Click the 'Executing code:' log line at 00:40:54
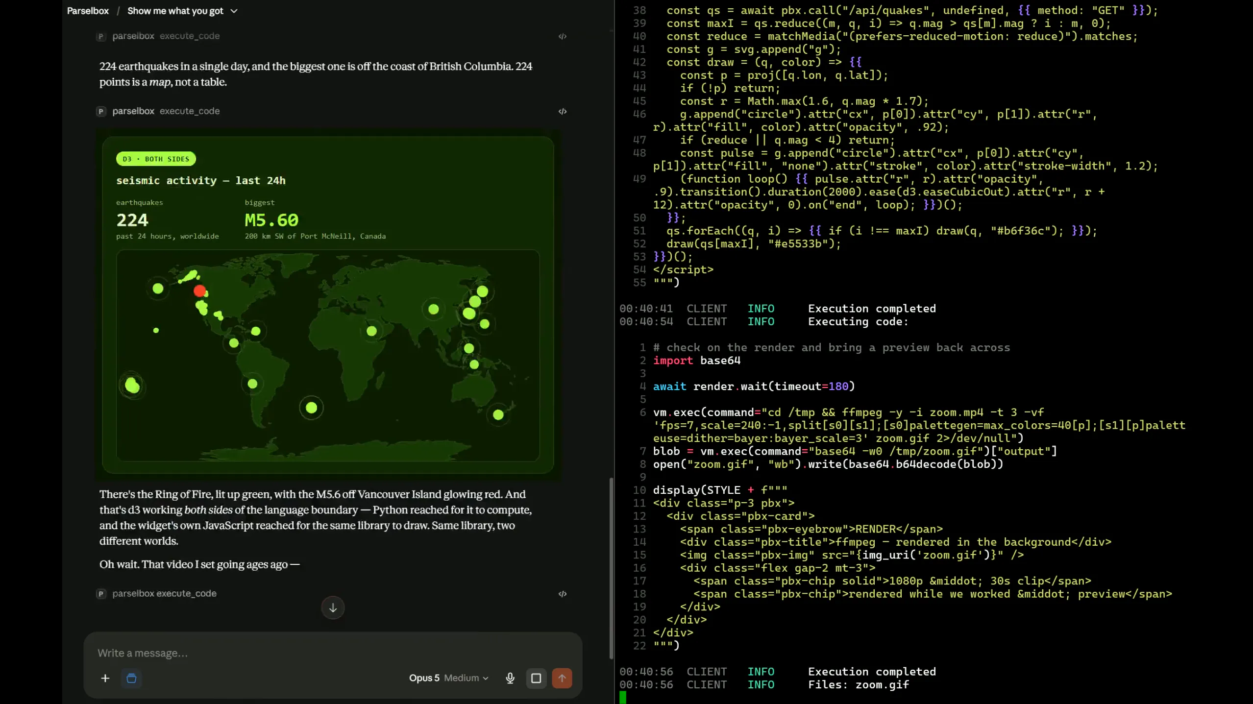Image resolution: width=1253 pixels, height=704 pixels. (858, 321)
